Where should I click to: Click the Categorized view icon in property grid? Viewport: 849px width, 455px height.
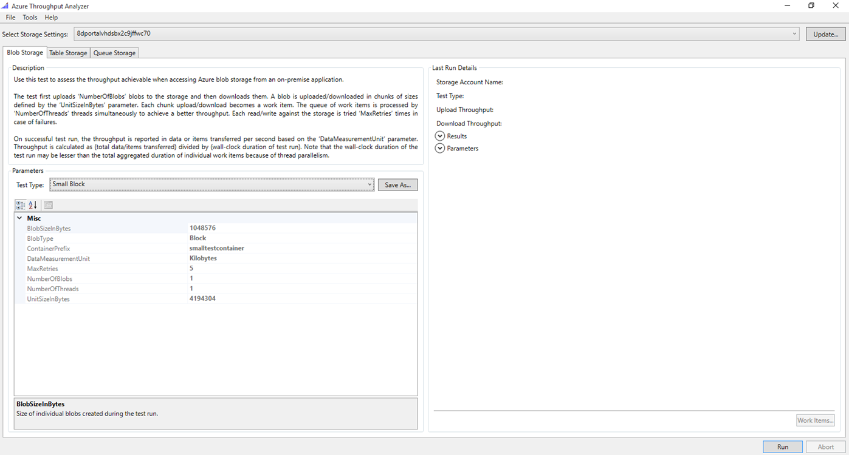20,205
